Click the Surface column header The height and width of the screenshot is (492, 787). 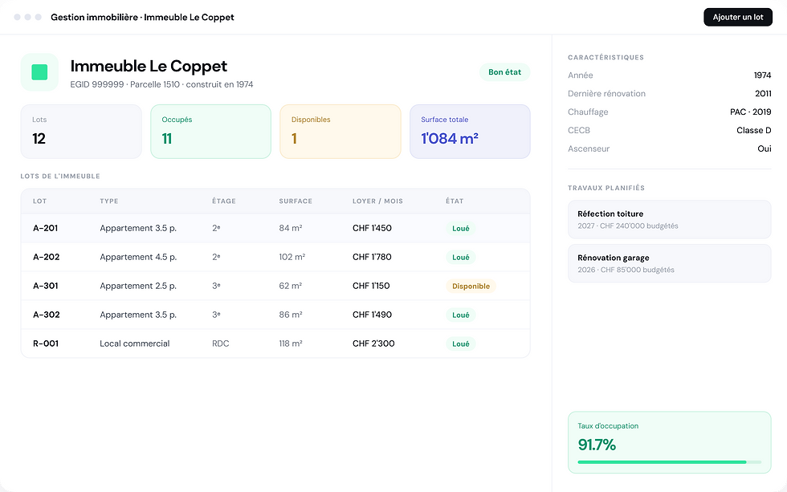click(296, 201)
